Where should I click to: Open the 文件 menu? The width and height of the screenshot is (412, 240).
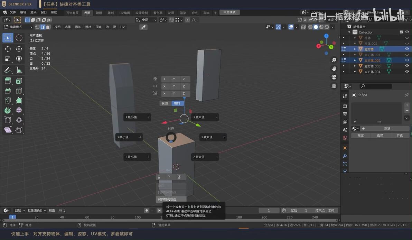click(x=12, y=12)
